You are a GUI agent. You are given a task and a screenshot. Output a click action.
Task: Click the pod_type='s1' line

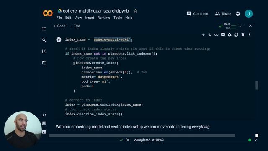pyautogui.click(x=95, y=81)
